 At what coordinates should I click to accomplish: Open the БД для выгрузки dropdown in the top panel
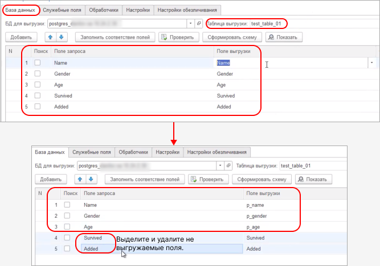pos(190,24)
